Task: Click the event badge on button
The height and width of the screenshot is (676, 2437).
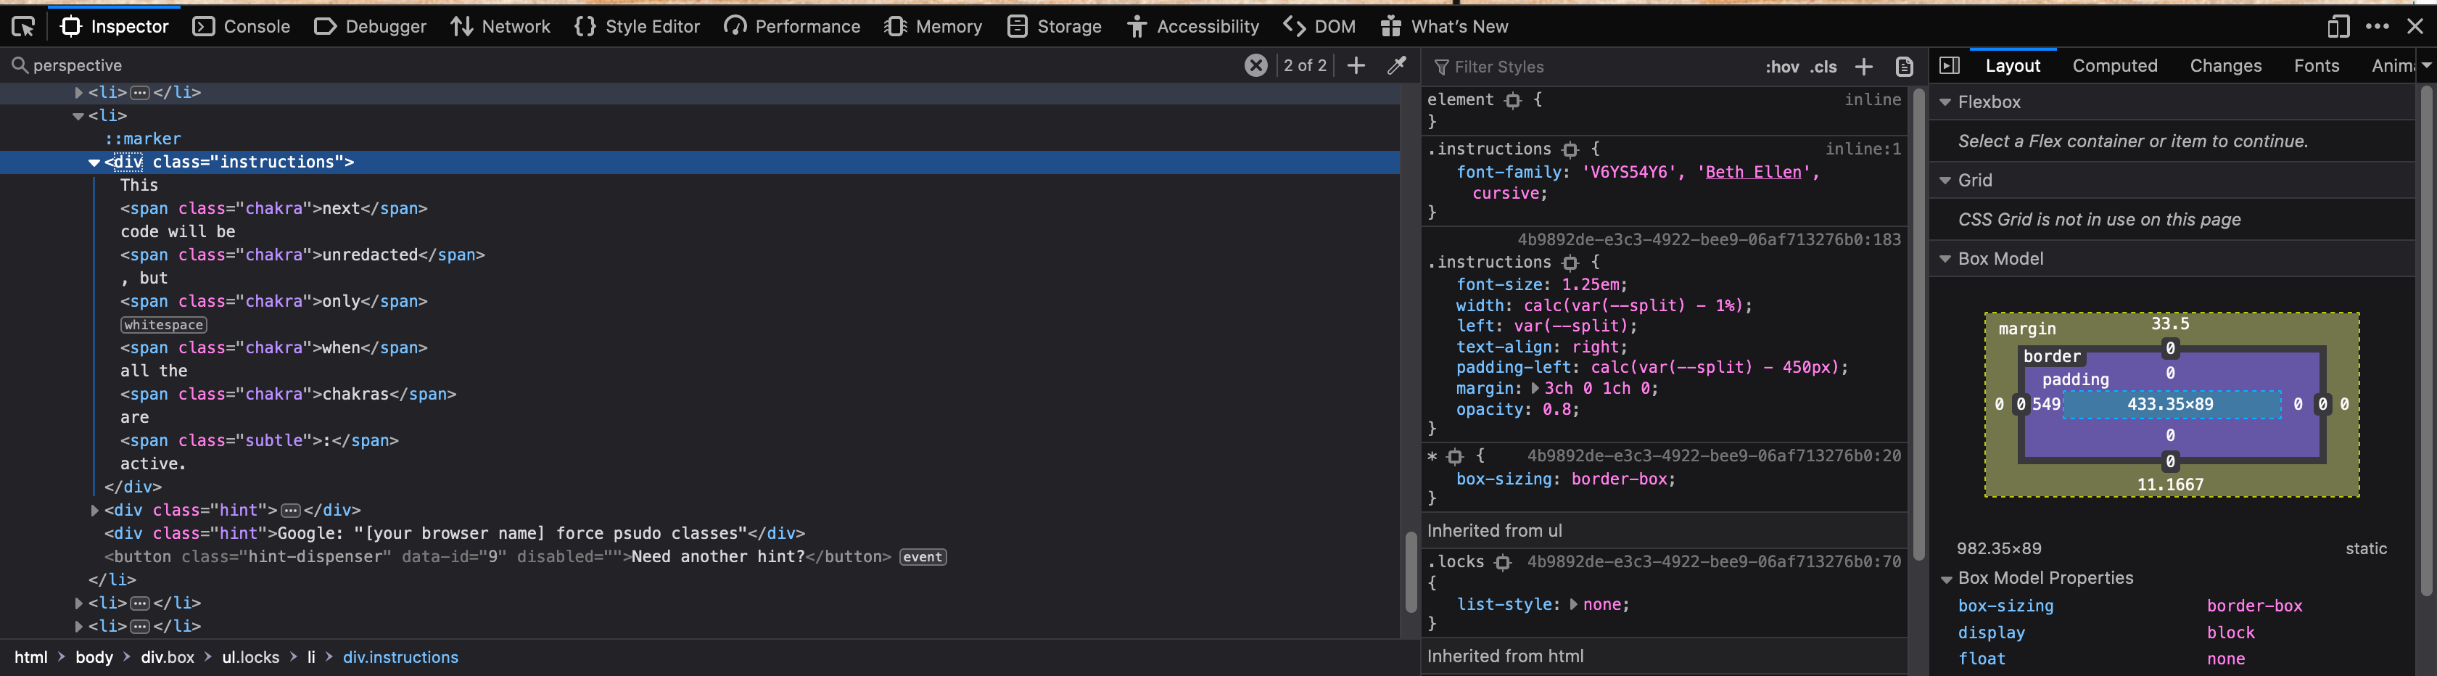Action: (923, 557)
